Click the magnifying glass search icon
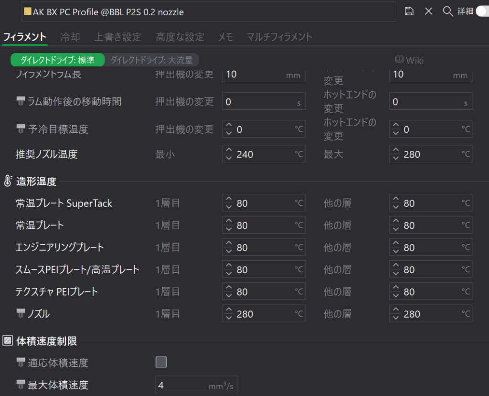489x396 pixels. 447,11
